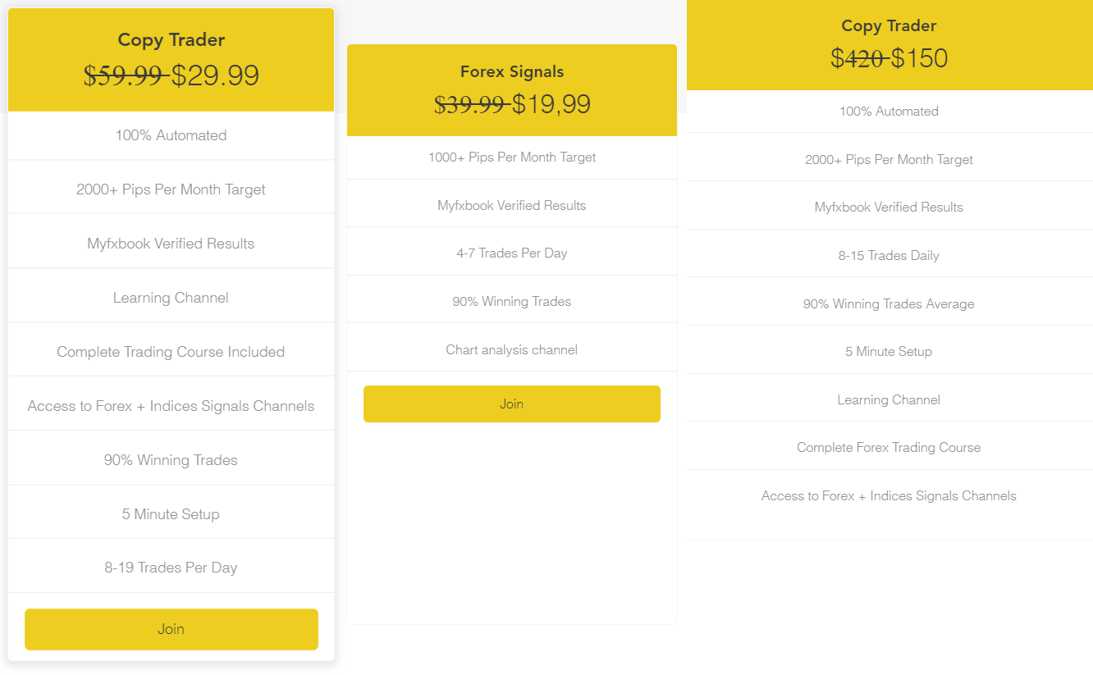
Task: Select the Forex Signals $19,99 header
Action: (512, 90)
